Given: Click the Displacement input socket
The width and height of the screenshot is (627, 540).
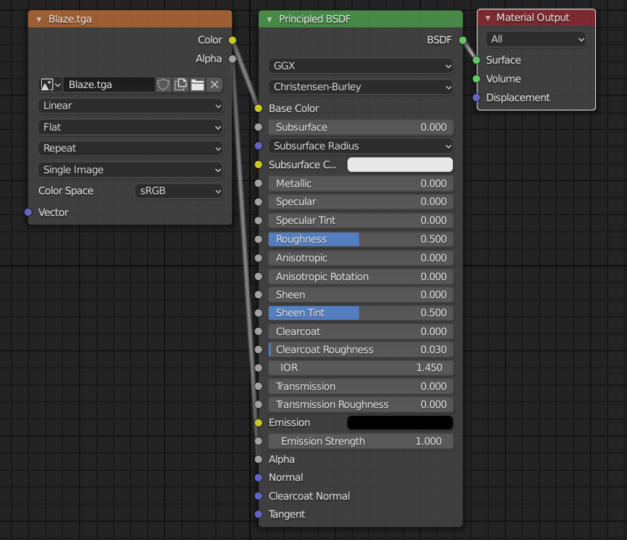Looking at the screenshot, I should tap(476, 97).
